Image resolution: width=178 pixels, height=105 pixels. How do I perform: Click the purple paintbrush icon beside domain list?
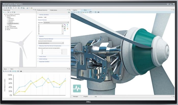click(65, 25)
